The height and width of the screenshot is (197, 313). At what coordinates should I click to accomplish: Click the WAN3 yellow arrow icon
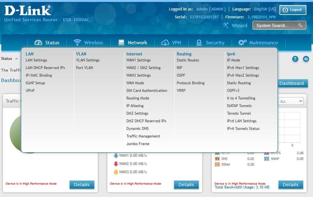point(116,172)
